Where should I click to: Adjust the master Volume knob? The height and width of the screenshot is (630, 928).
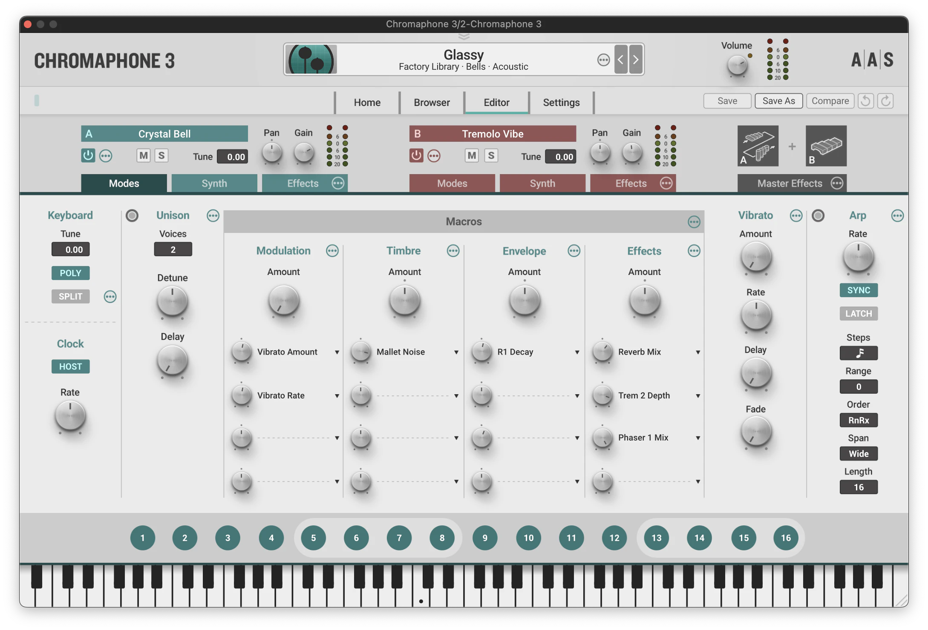pyautogui.click(x=737, y=66)
